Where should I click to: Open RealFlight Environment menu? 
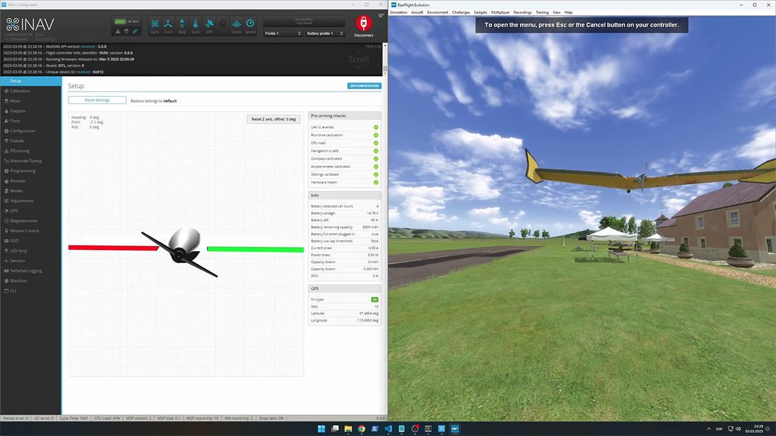click(438, 12)
